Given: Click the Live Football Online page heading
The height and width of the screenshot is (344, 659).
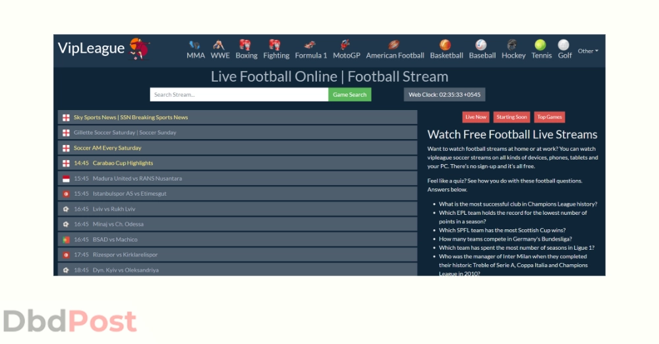Looking at the screenshot, I should [329, 76].
